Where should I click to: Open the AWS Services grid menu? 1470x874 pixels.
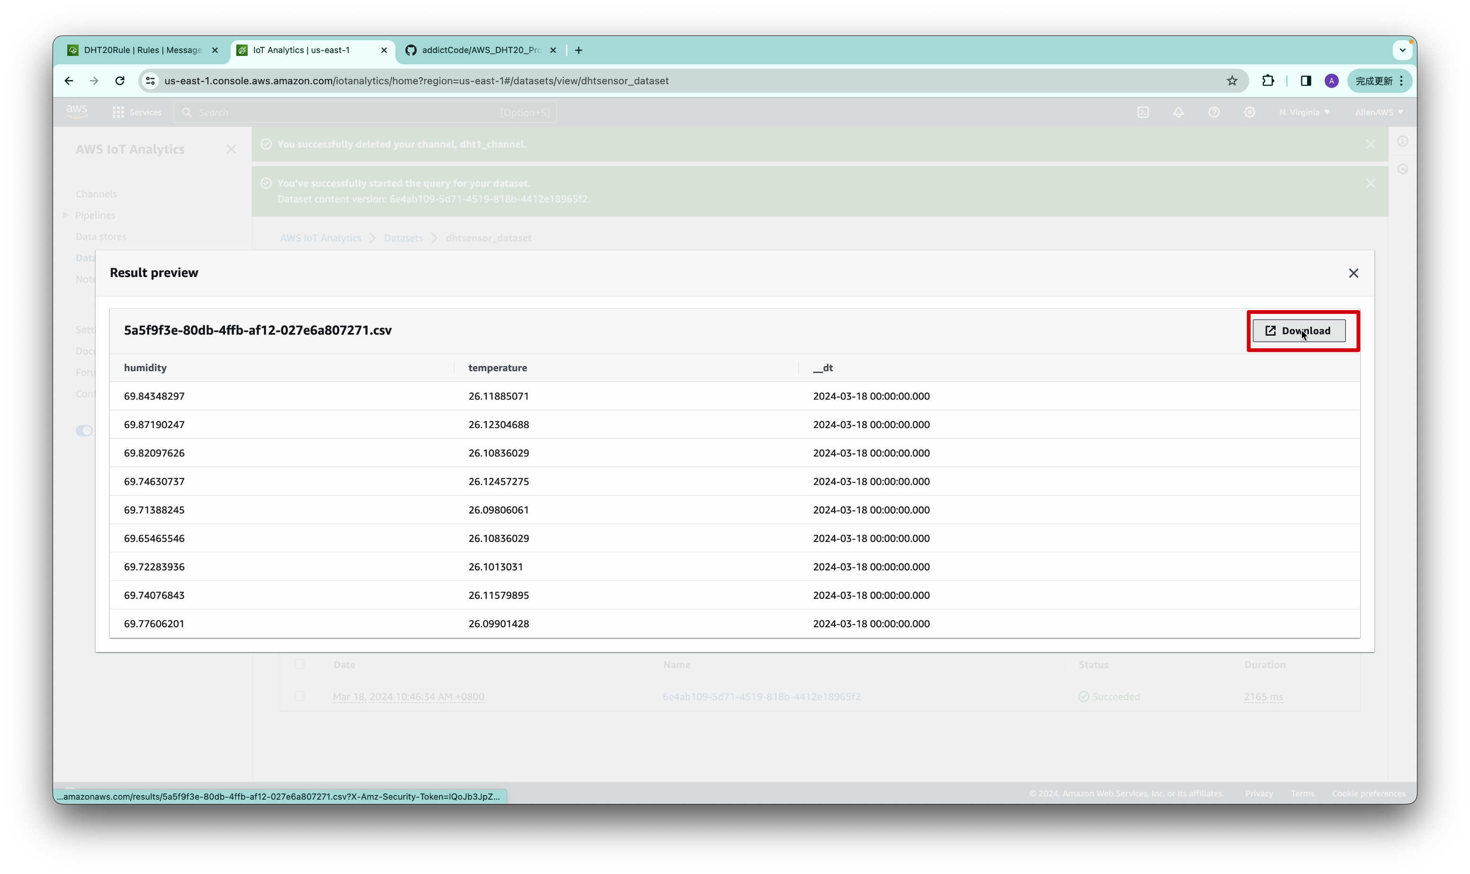[137, 112]
